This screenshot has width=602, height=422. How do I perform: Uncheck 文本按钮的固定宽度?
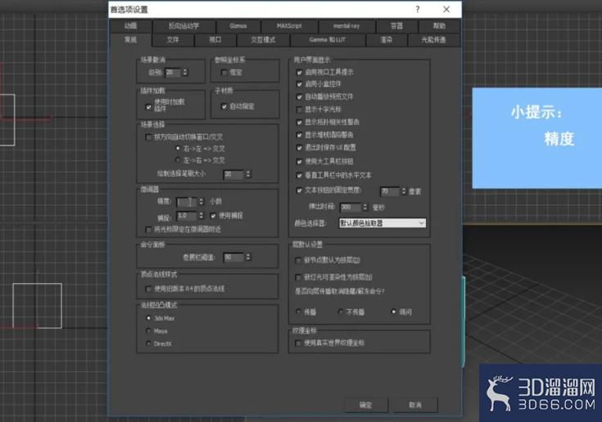coord(300,190)
